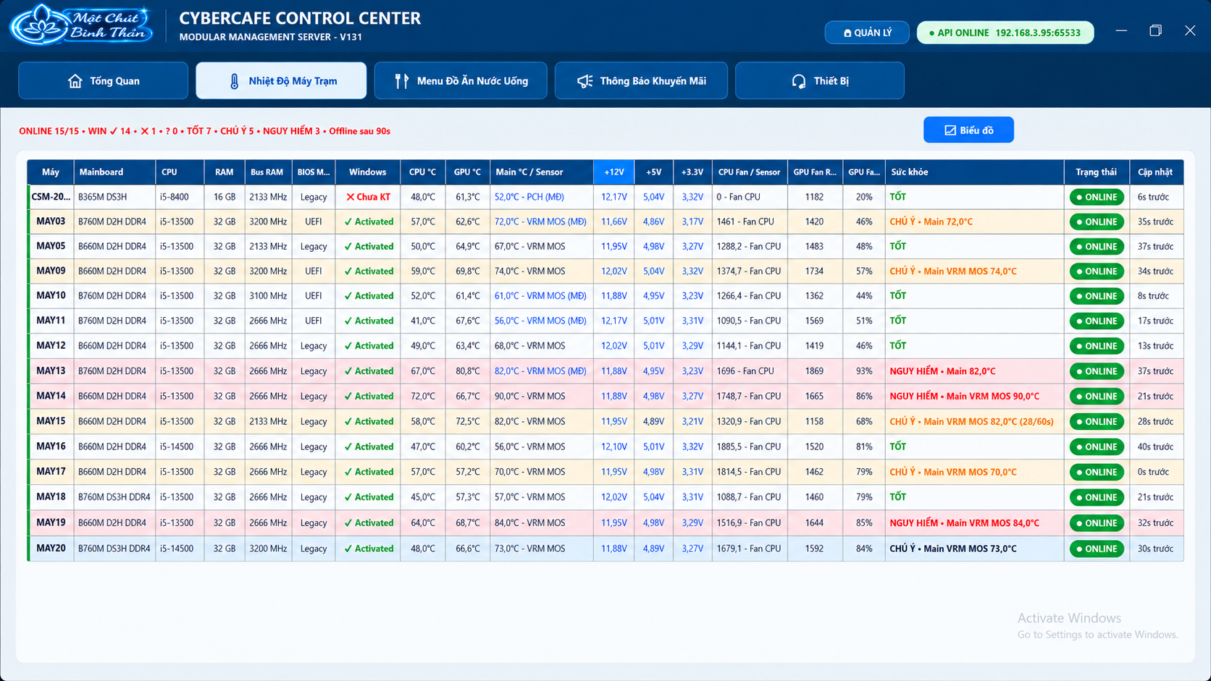The width and height of the screenshot is (1211, 681).
Task: Click the Trạng thái column header
Action: coord(1096,172)
